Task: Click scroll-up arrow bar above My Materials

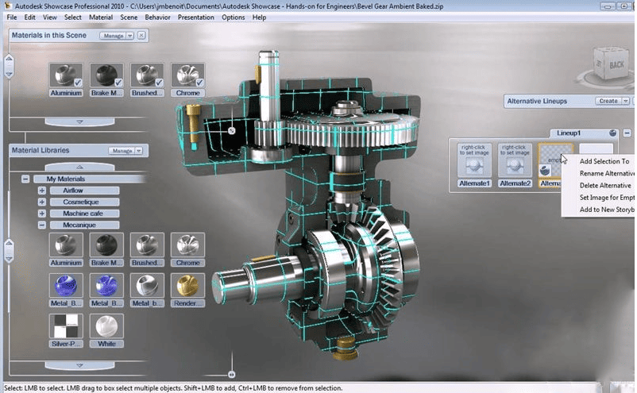Action: pyautogui.click(x=79, y=167)
